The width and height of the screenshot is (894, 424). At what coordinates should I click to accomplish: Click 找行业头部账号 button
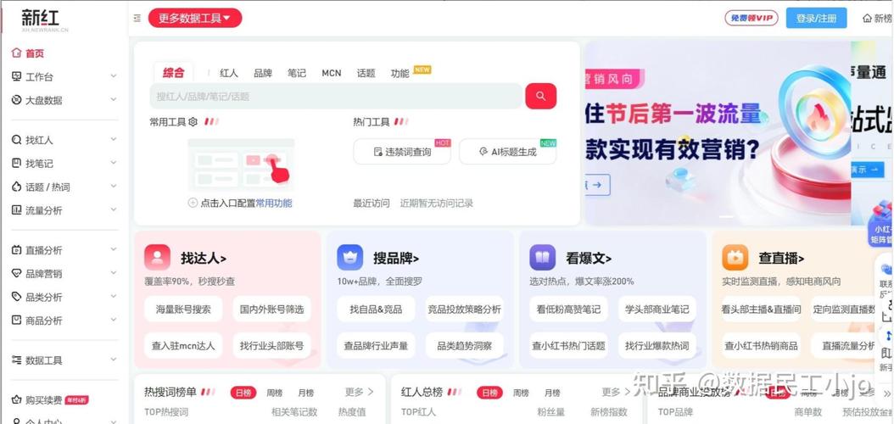click(x=272, y=345)
